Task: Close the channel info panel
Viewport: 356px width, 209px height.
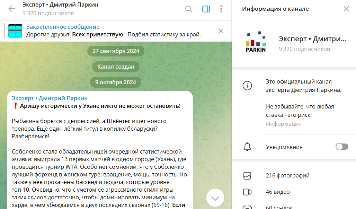Action: click(346, 9)
